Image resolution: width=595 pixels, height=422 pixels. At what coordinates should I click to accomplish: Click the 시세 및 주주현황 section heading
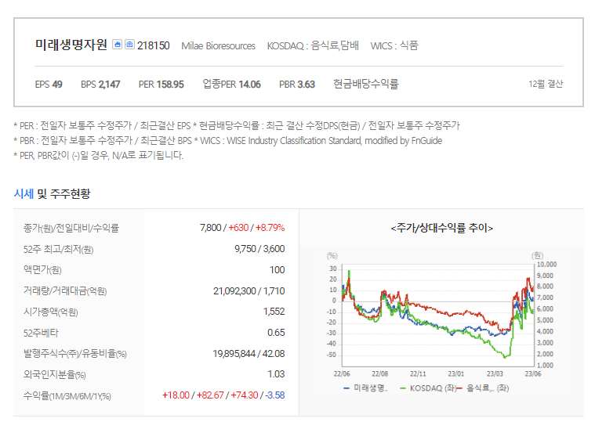point(52,193)
